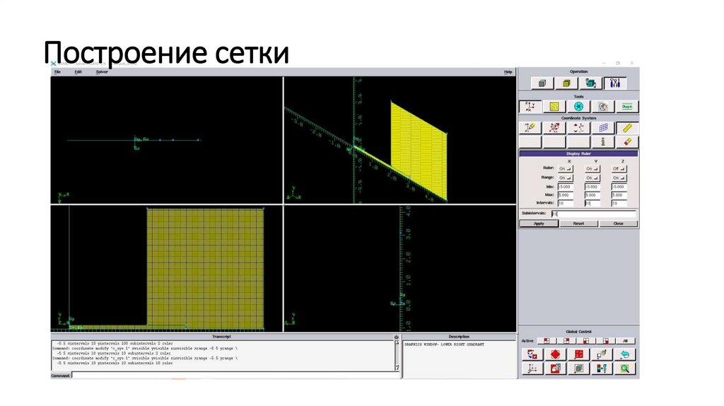Click the tool icon left of Plug-in

(603, 107)
